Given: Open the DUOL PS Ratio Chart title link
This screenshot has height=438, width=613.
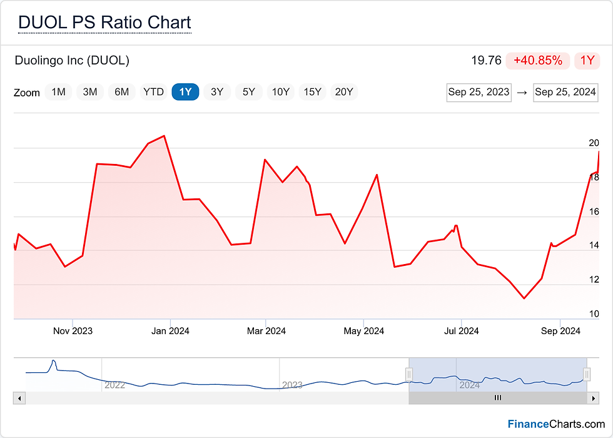Looking at the screenshot, I should click(x=105, y=23).
